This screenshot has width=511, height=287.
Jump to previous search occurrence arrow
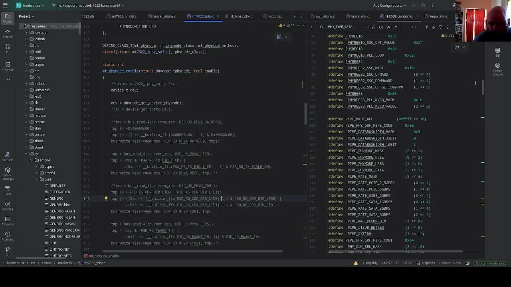coord(426,27)
